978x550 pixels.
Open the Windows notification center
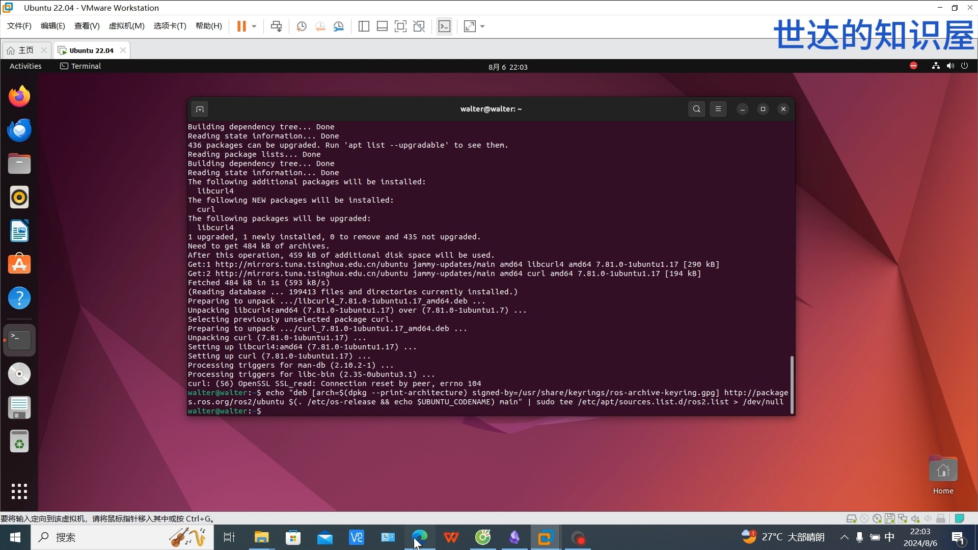958,537
